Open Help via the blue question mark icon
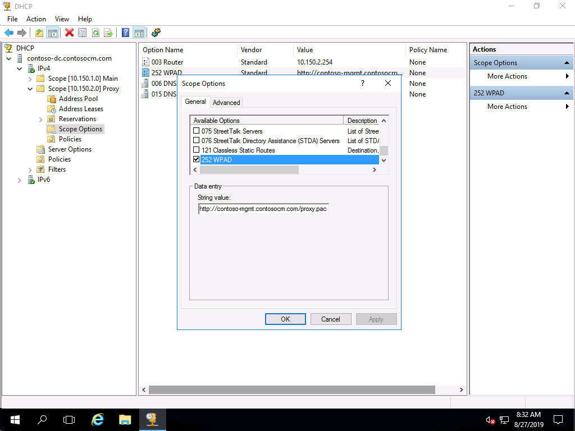This screenshot has height=431, width=575. tap(125, 33)
